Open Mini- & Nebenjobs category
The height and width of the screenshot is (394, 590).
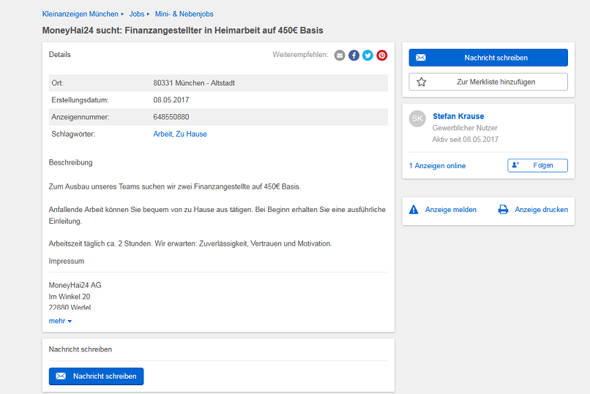pyautogui.click(x=184, y=14)
